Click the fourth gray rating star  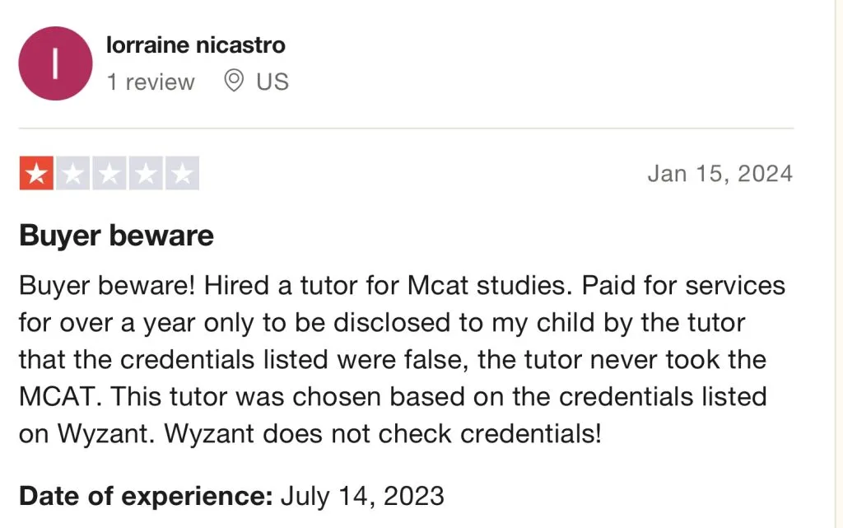pos(146,174)
